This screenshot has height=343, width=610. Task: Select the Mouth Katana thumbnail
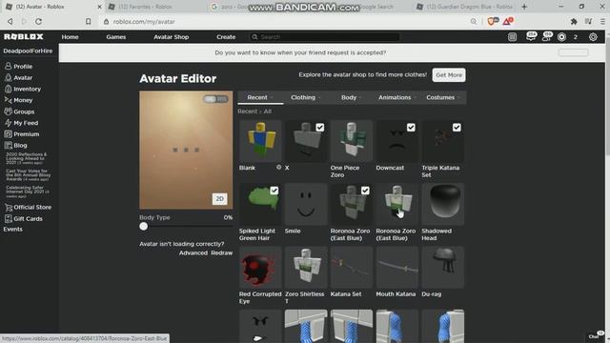point(397,267)
